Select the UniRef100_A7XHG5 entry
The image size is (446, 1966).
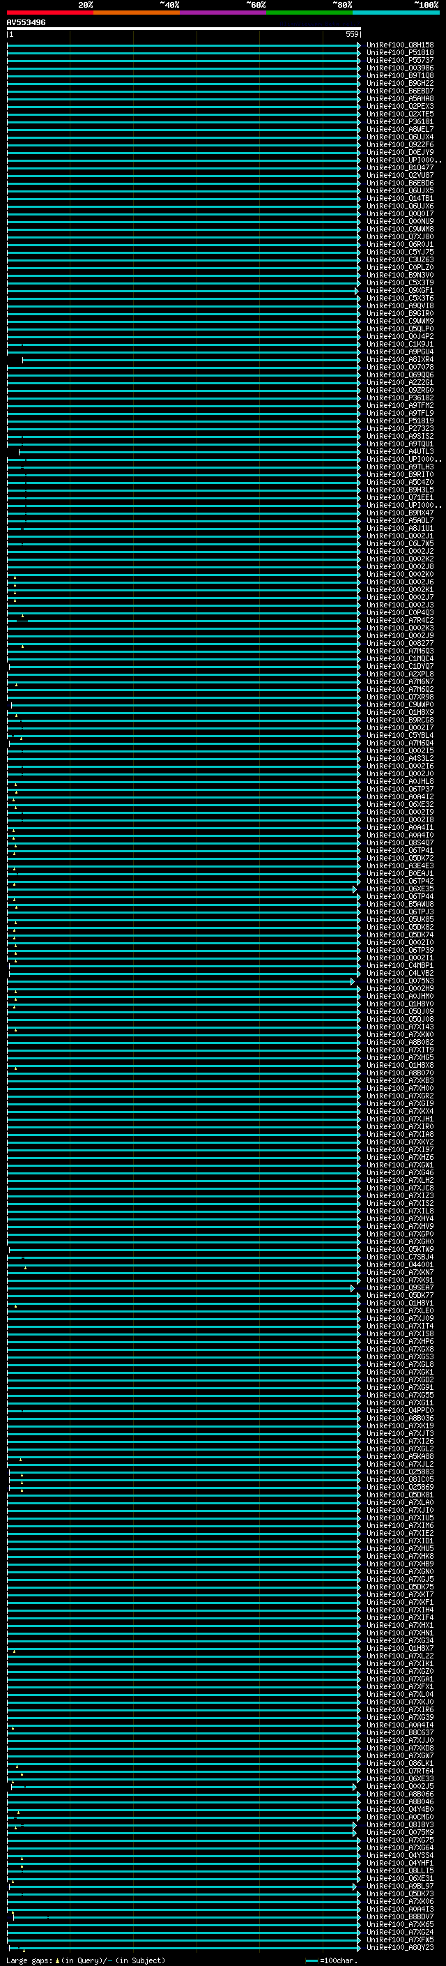pyautogui.click(x=399, y=1058)
